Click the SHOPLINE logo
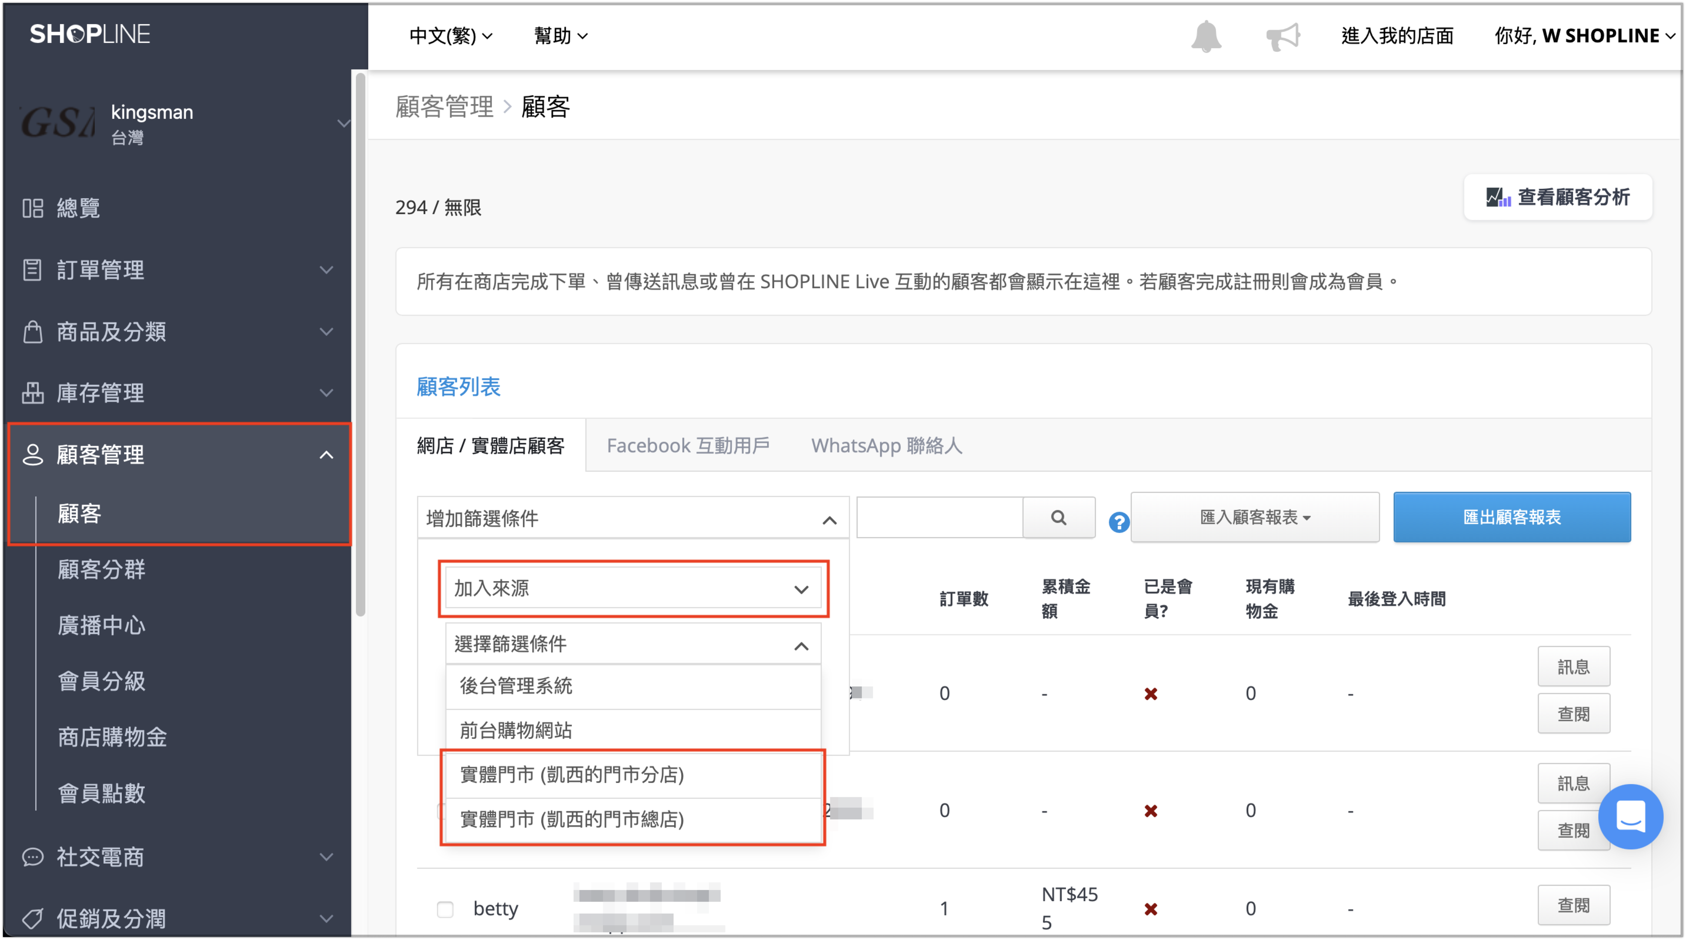This screenshot has width=1686, height=940. pos(90,34)
